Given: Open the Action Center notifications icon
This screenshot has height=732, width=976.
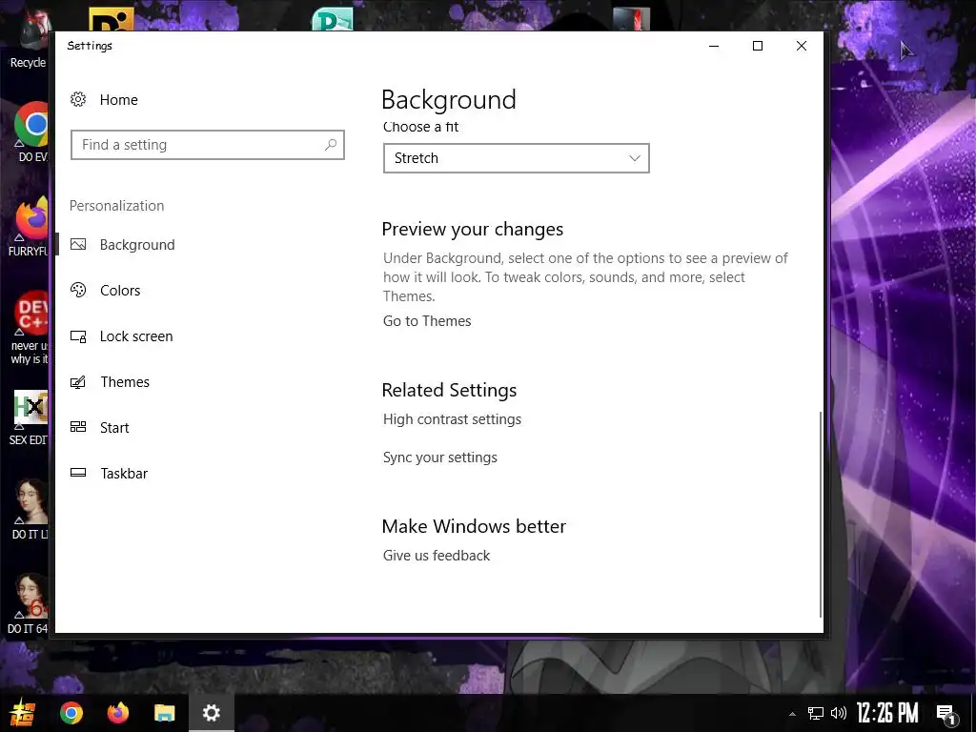Looking at the screenshot, I should point(946,714).
